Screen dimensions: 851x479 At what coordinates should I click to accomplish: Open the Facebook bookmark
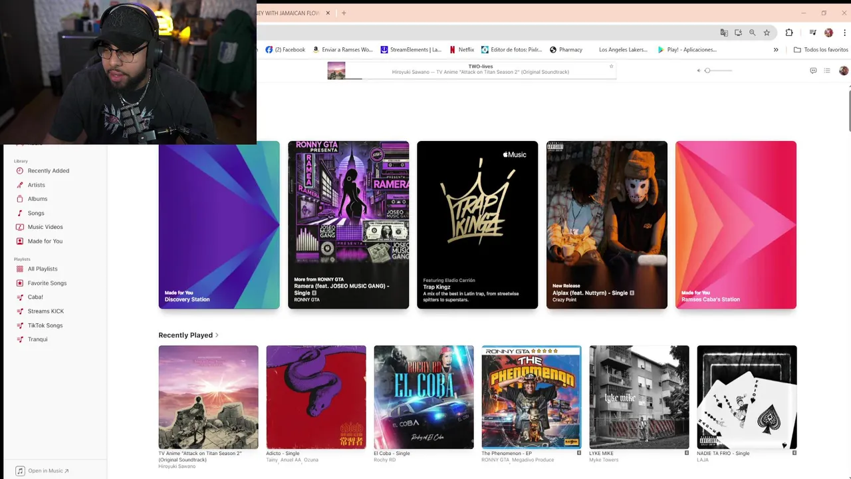pos(285,50)
